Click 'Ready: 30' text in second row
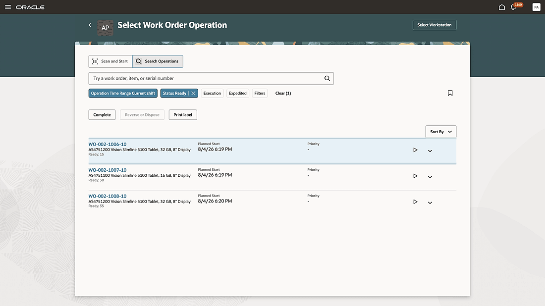 click(x=96, y=180)
